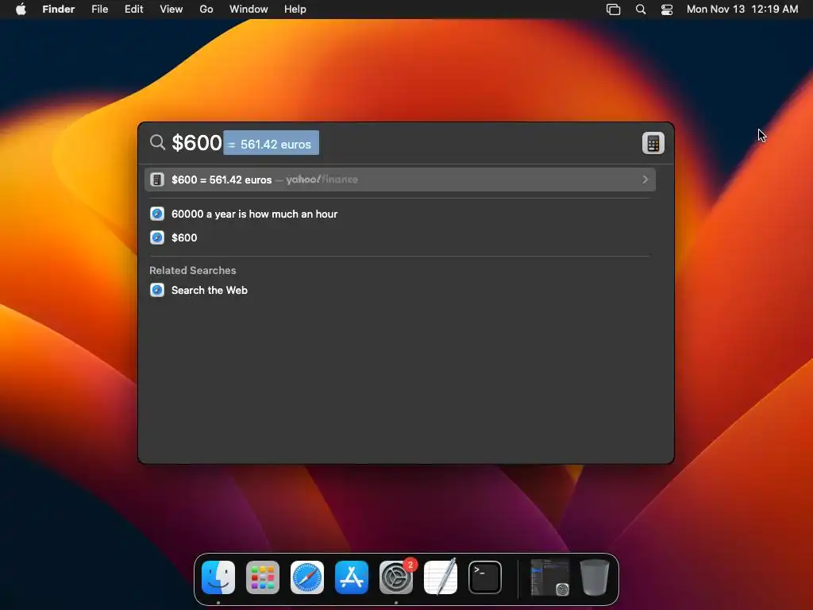Screen dimensions: 813x610
Task: Open Launchpad from the Dock
Action: click(x=263, y=577)
